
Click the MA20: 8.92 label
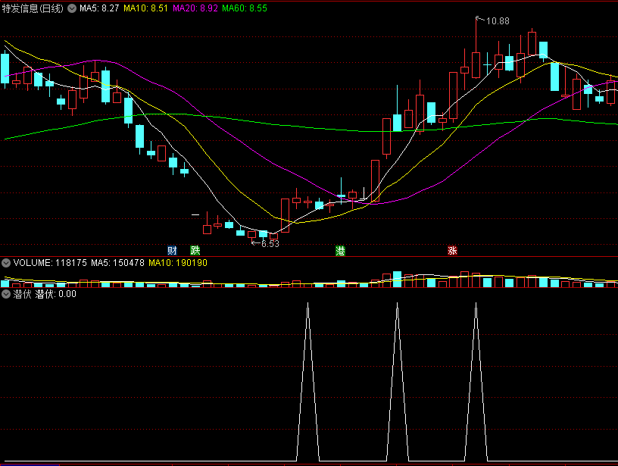195,8
